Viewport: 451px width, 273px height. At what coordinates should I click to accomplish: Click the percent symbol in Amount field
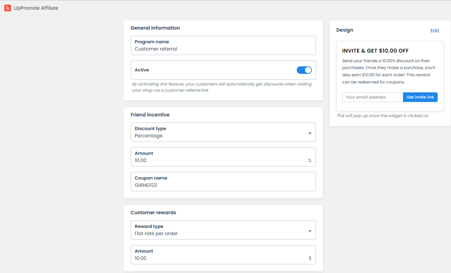click(x=310, y=160)
